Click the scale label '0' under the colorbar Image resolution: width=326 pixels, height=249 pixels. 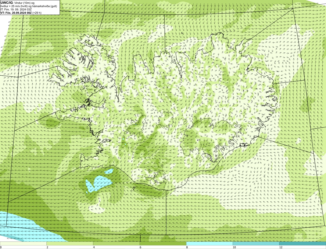pyautogui.click(x=1, y=247)
